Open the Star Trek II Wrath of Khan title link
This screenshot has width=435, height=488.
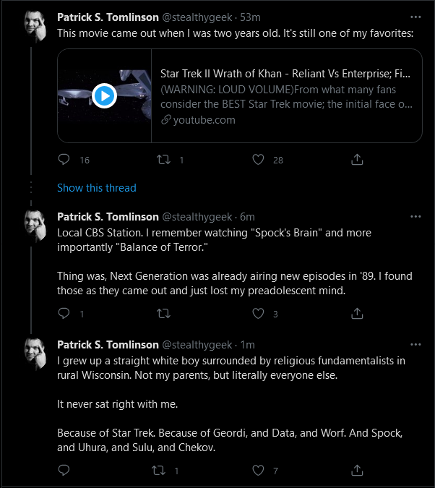[x=285, y=74]
